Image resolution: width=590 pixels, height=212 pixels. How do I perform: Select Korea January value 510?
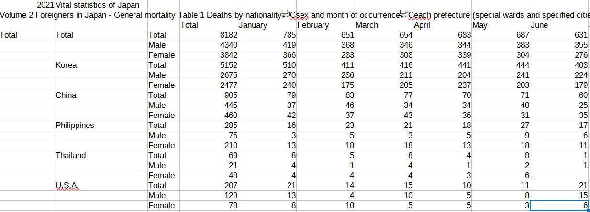[267, 65]
